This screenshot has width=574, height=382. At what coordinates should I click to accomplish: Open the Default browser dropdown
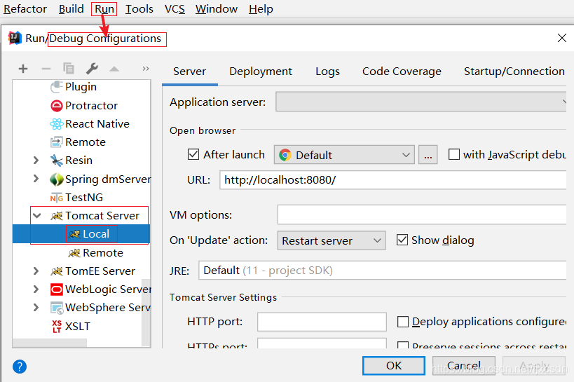click(344, 155)
